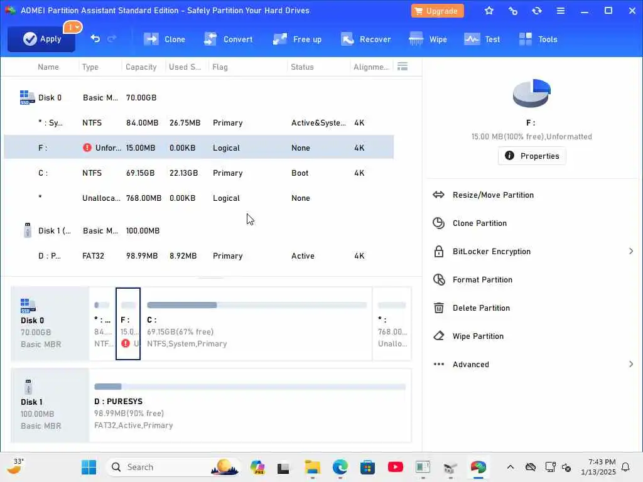This screenshot has height=482, width=643.
Task: Select the Disk 0 row in the list
Action: click(x=199, y=97)
